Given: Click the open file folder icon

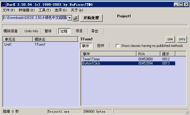Looking at the screenshot, I should tap(75, 18).
